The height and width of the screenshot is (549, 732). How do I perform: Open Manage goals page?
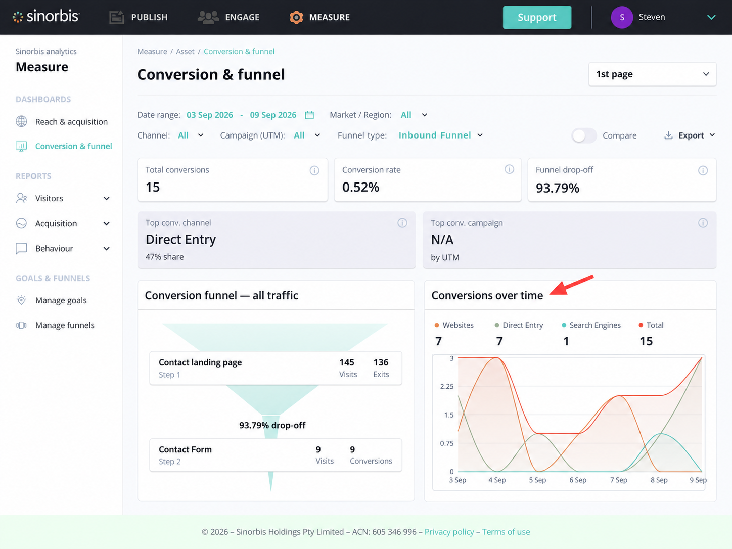click(x=61, y=300)
